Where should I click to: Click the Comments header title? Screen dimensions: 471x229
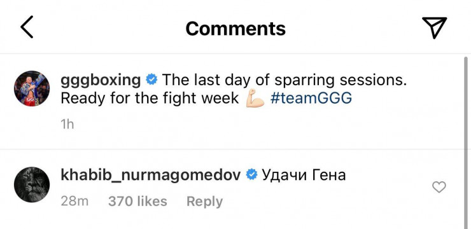[236, 29]
